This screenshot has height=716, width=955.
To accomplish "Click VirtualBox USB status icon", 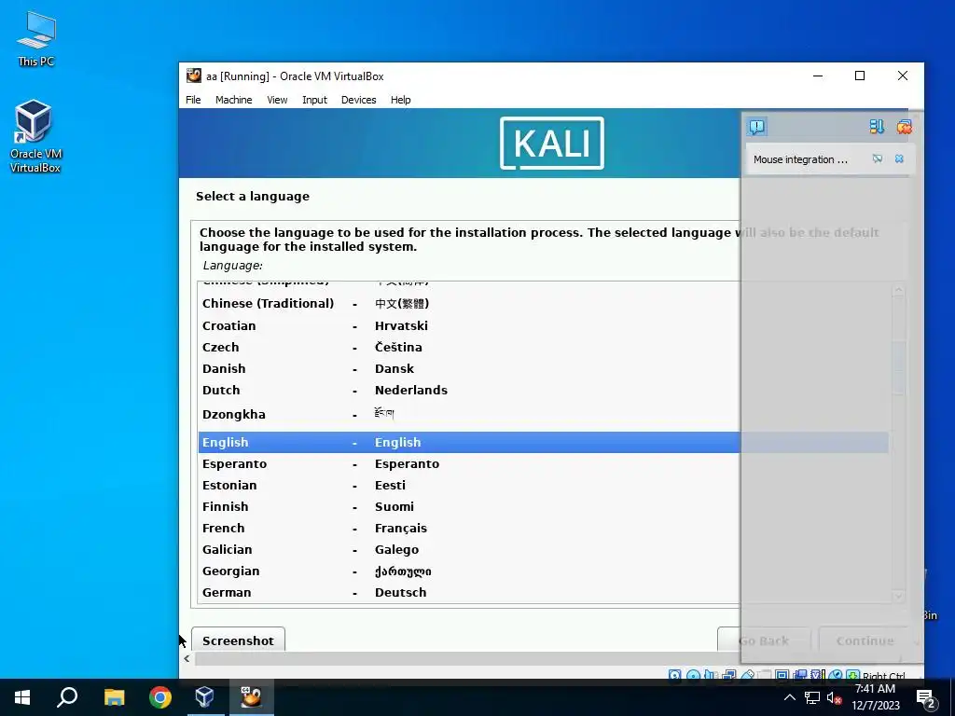I will (747, 675).
